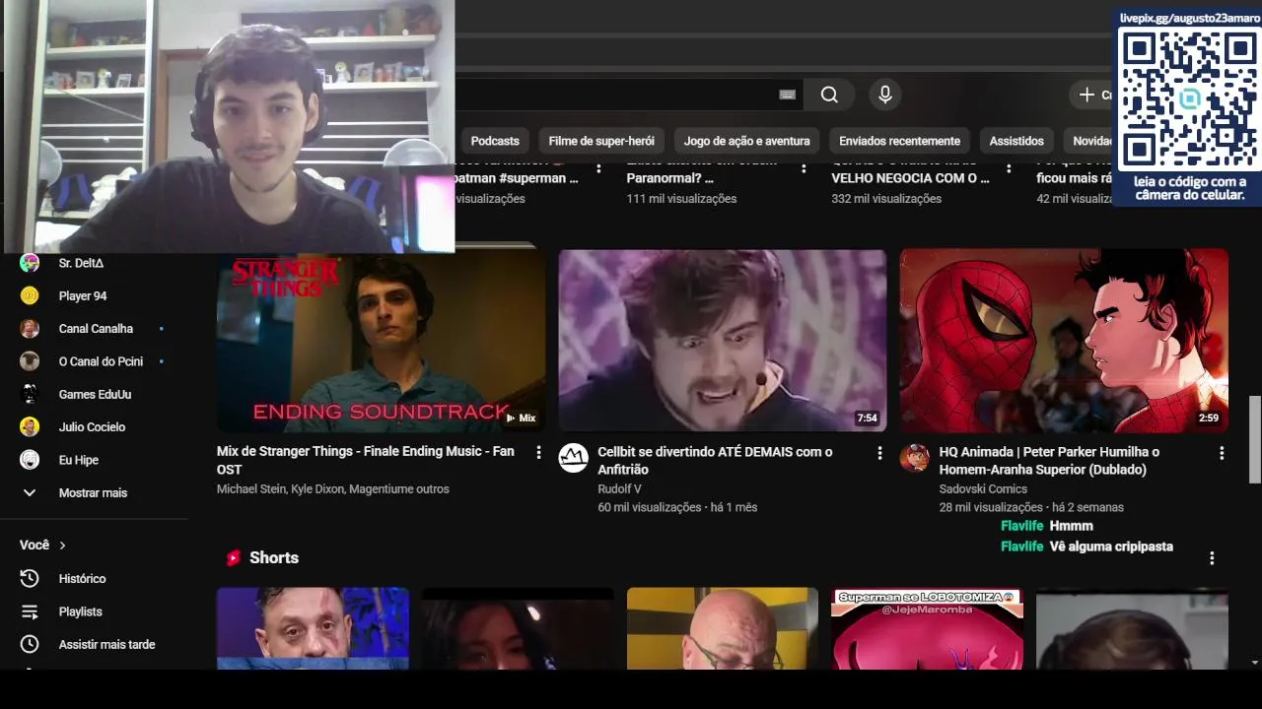Screen dimensions: 1262x709
Task: Select Filme de super-herói filter chip
Action: pos(601,141)
